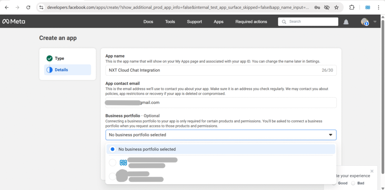
Task: Click the password key icon in address bar
Action: tap(317, 7)
